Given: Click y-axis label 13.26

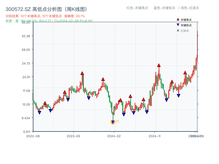Looking at the screenshot, I should click(26, 104).
